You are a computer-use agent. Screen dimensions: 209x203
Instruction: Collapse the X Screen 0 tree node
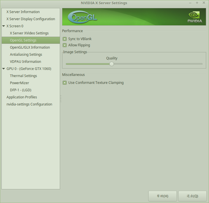4,26
